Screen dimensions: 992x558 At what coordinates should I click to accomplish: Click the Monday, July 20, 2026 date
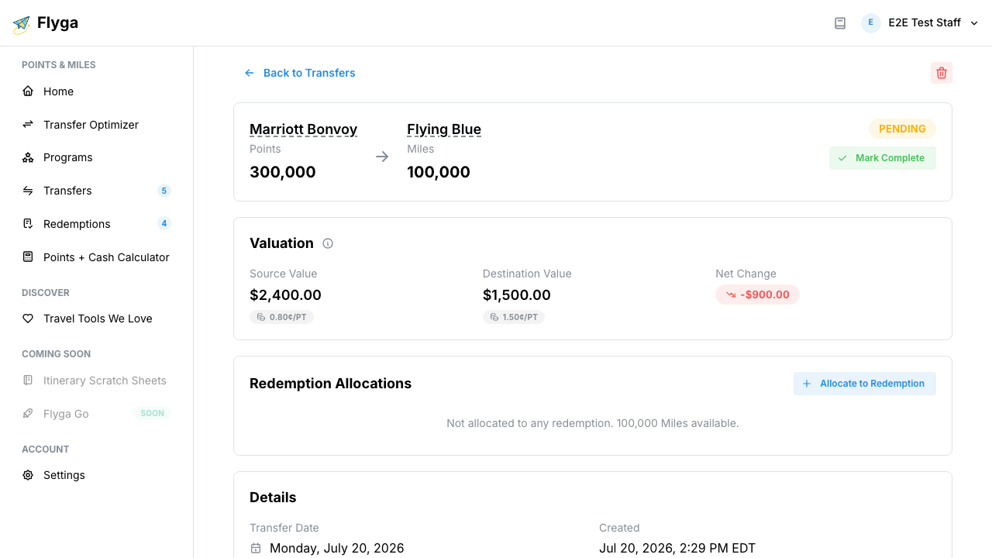click(337, 548)
